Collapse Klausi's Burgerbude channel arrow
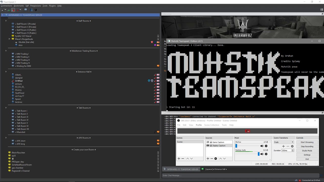This screenshot has width=324, height=182. click(9, 39)
